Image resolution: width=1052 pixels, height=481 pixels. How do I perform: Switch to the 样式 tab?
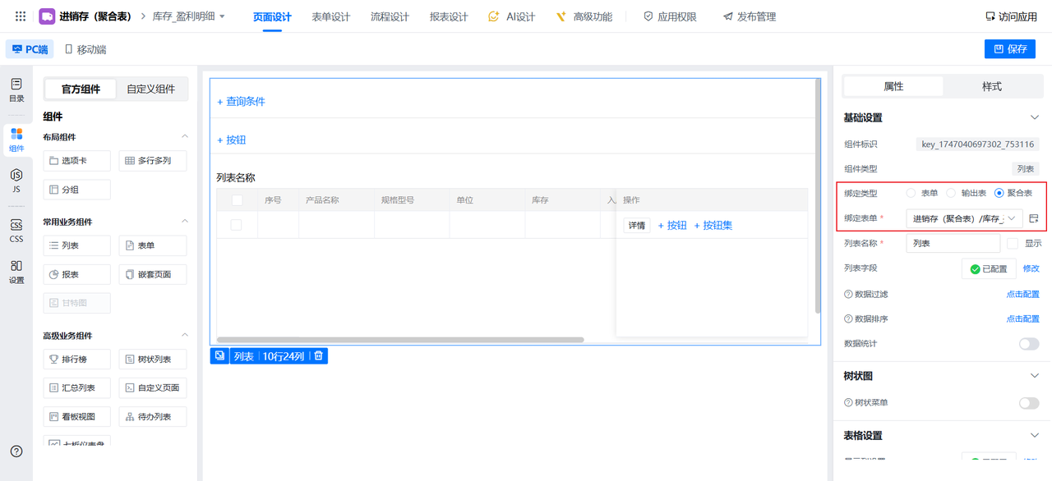click(991, 86)
